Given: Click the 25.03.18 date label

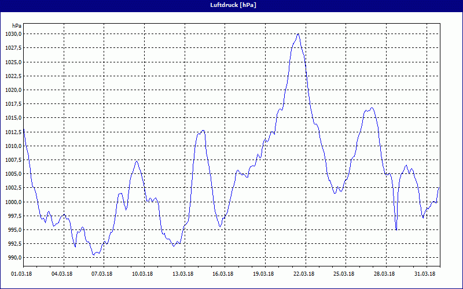Looking at the screenshot, I should pos(344,274).
